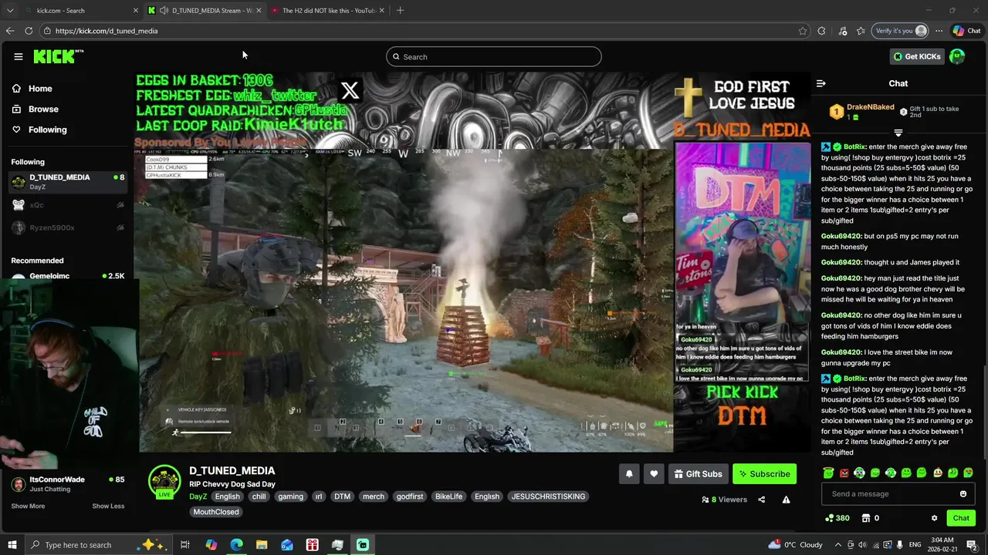Open Ryzen5900x channel in Following list
Image resolution: width=988 pixels, height=555 pixels.
[x=68, y=228]
